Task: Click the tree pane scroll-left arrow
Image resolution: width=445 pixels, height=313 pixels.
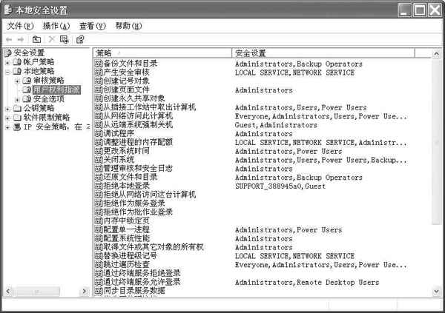Action: (x=8, y=292)
